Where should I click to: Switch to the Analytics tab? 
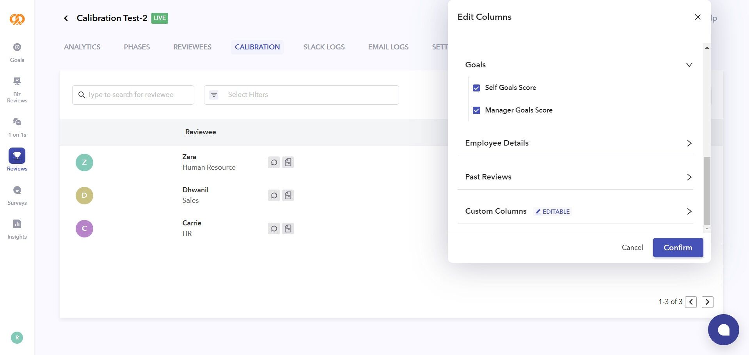coord(82,47)
